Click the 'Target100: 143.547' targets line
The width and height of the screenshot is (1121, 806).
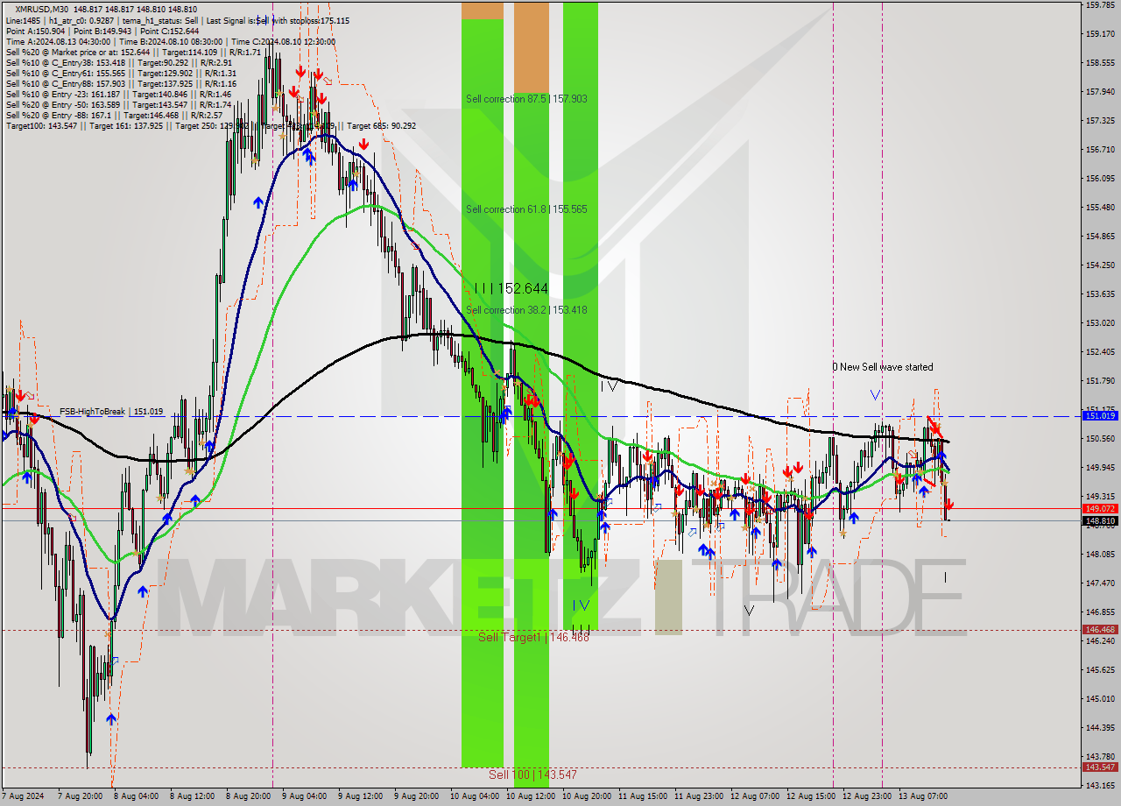click(x=210, y=125)
